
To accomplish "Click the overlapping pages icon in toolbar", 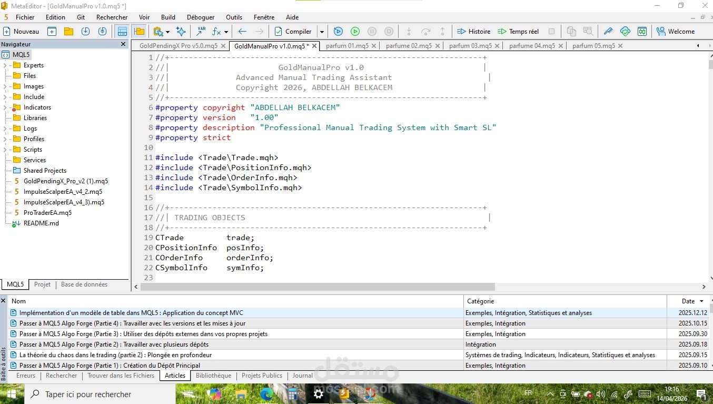I will pos(571,32).
